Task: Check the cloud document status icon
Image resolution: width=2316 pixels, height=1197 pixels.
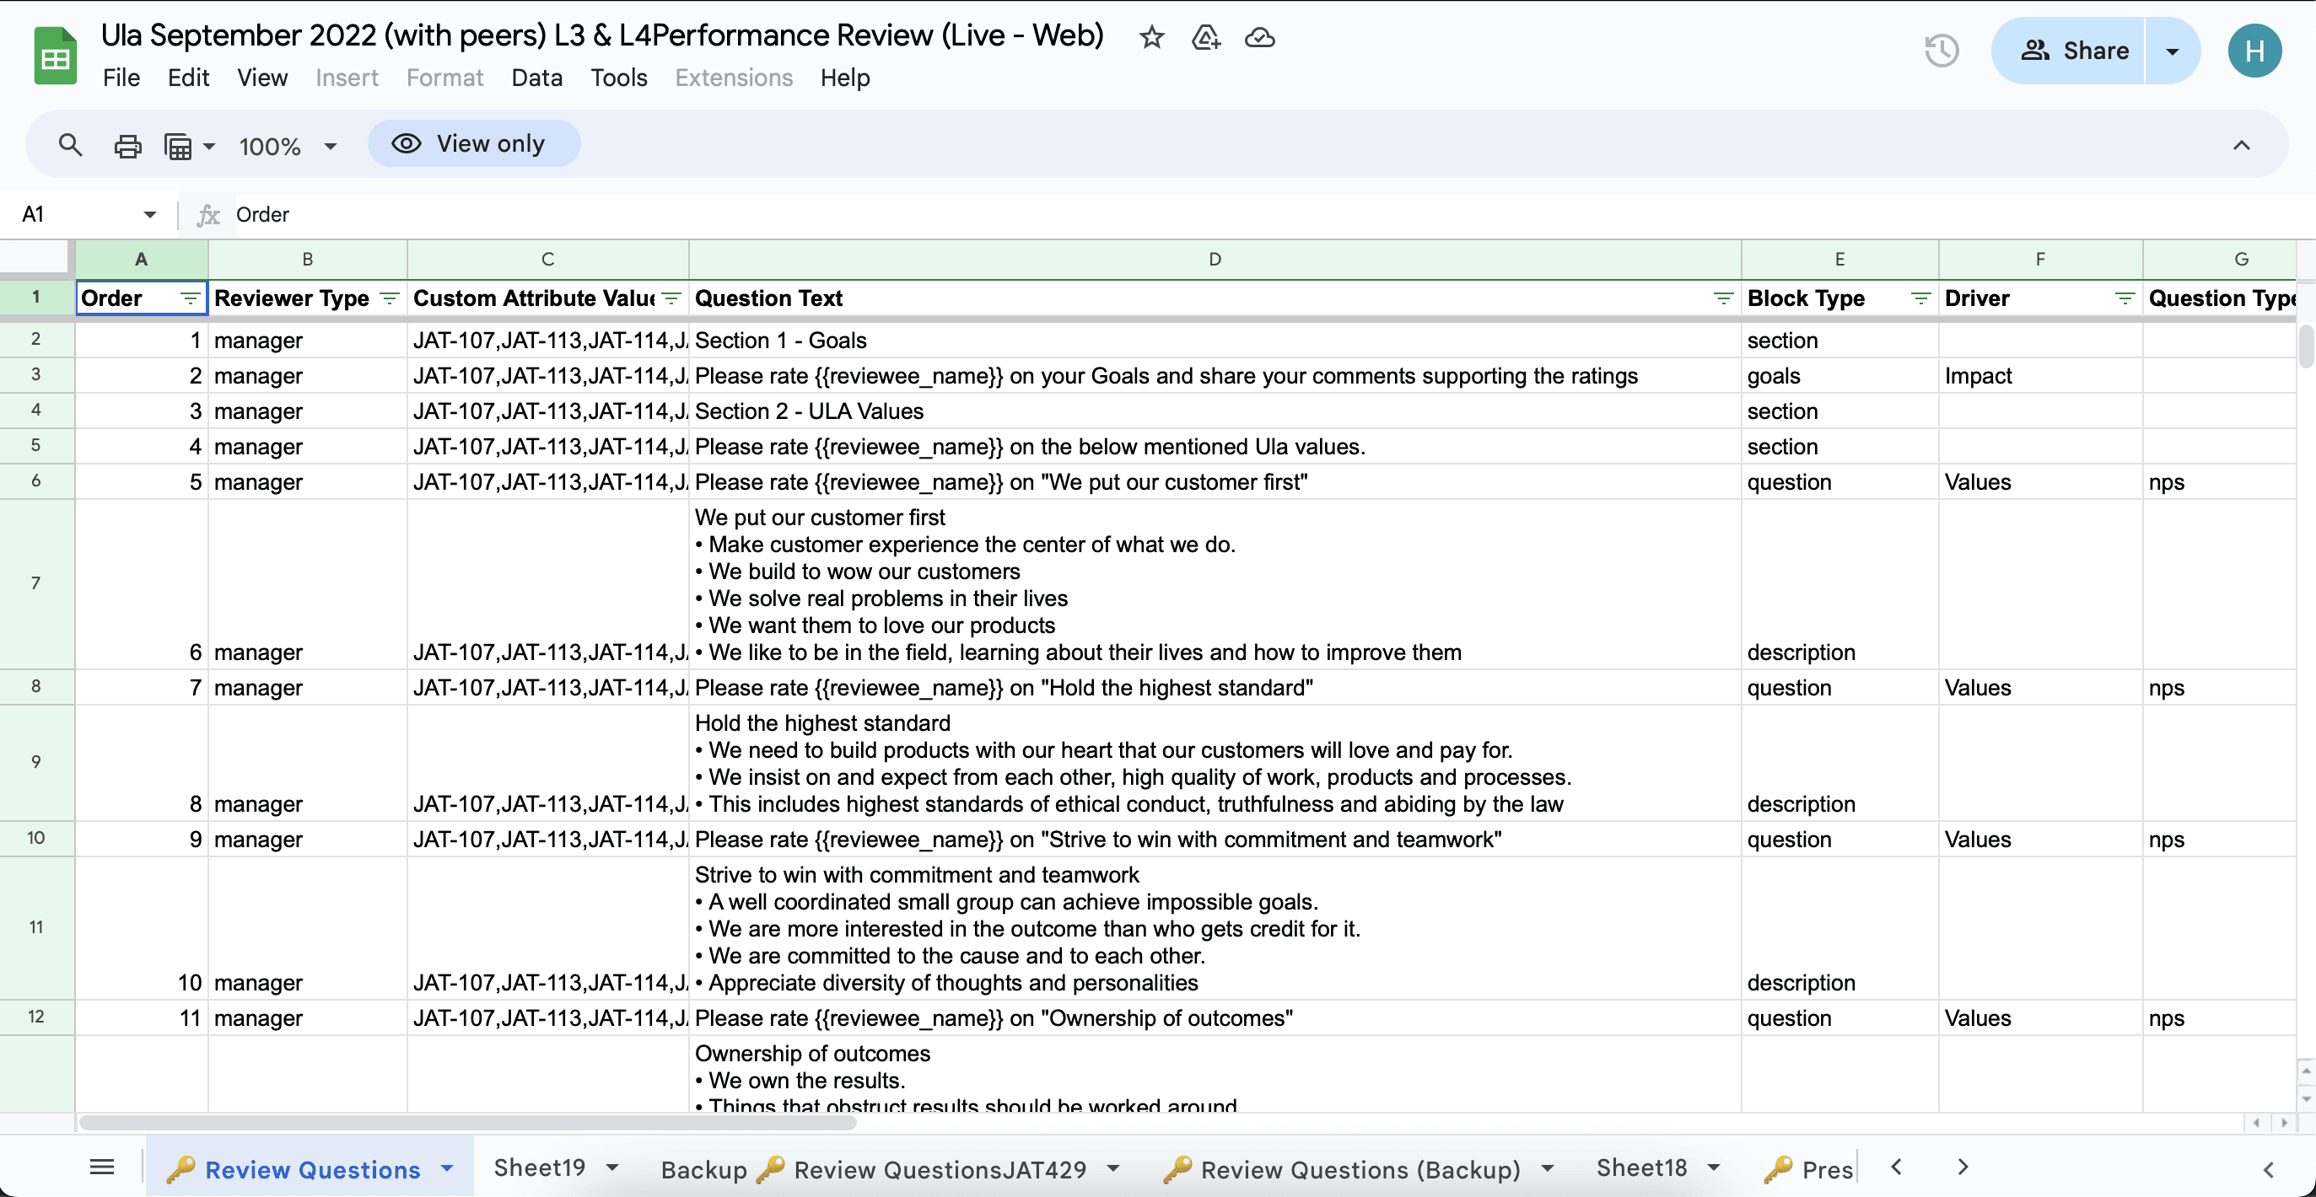Action: (x=1259, y=38)
